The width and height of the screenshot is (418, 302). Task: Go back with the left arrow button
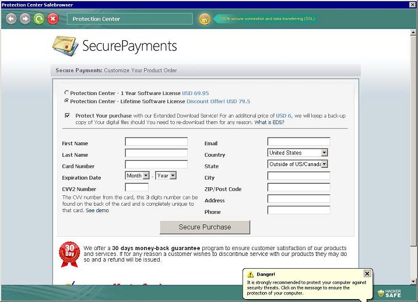pos(11,19)
